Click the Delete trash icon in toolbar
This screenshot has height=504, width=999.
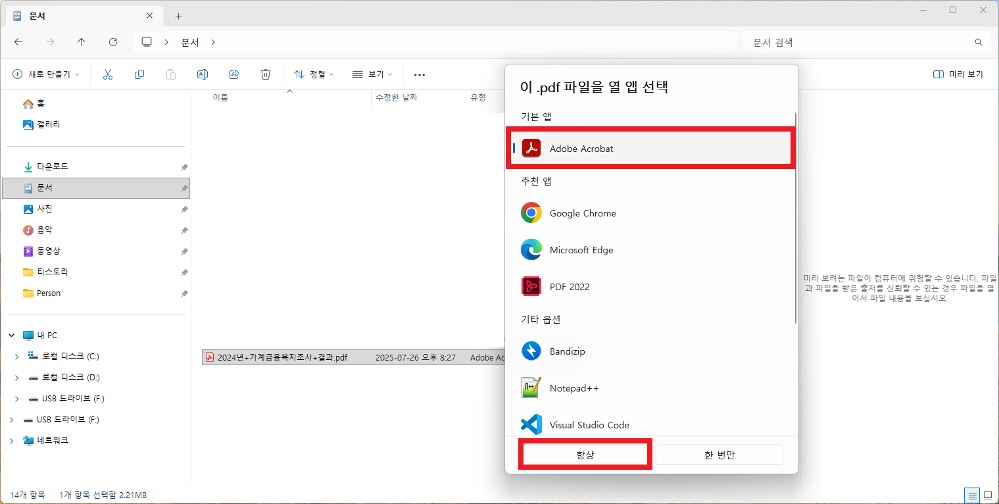[x=266, y=74]
